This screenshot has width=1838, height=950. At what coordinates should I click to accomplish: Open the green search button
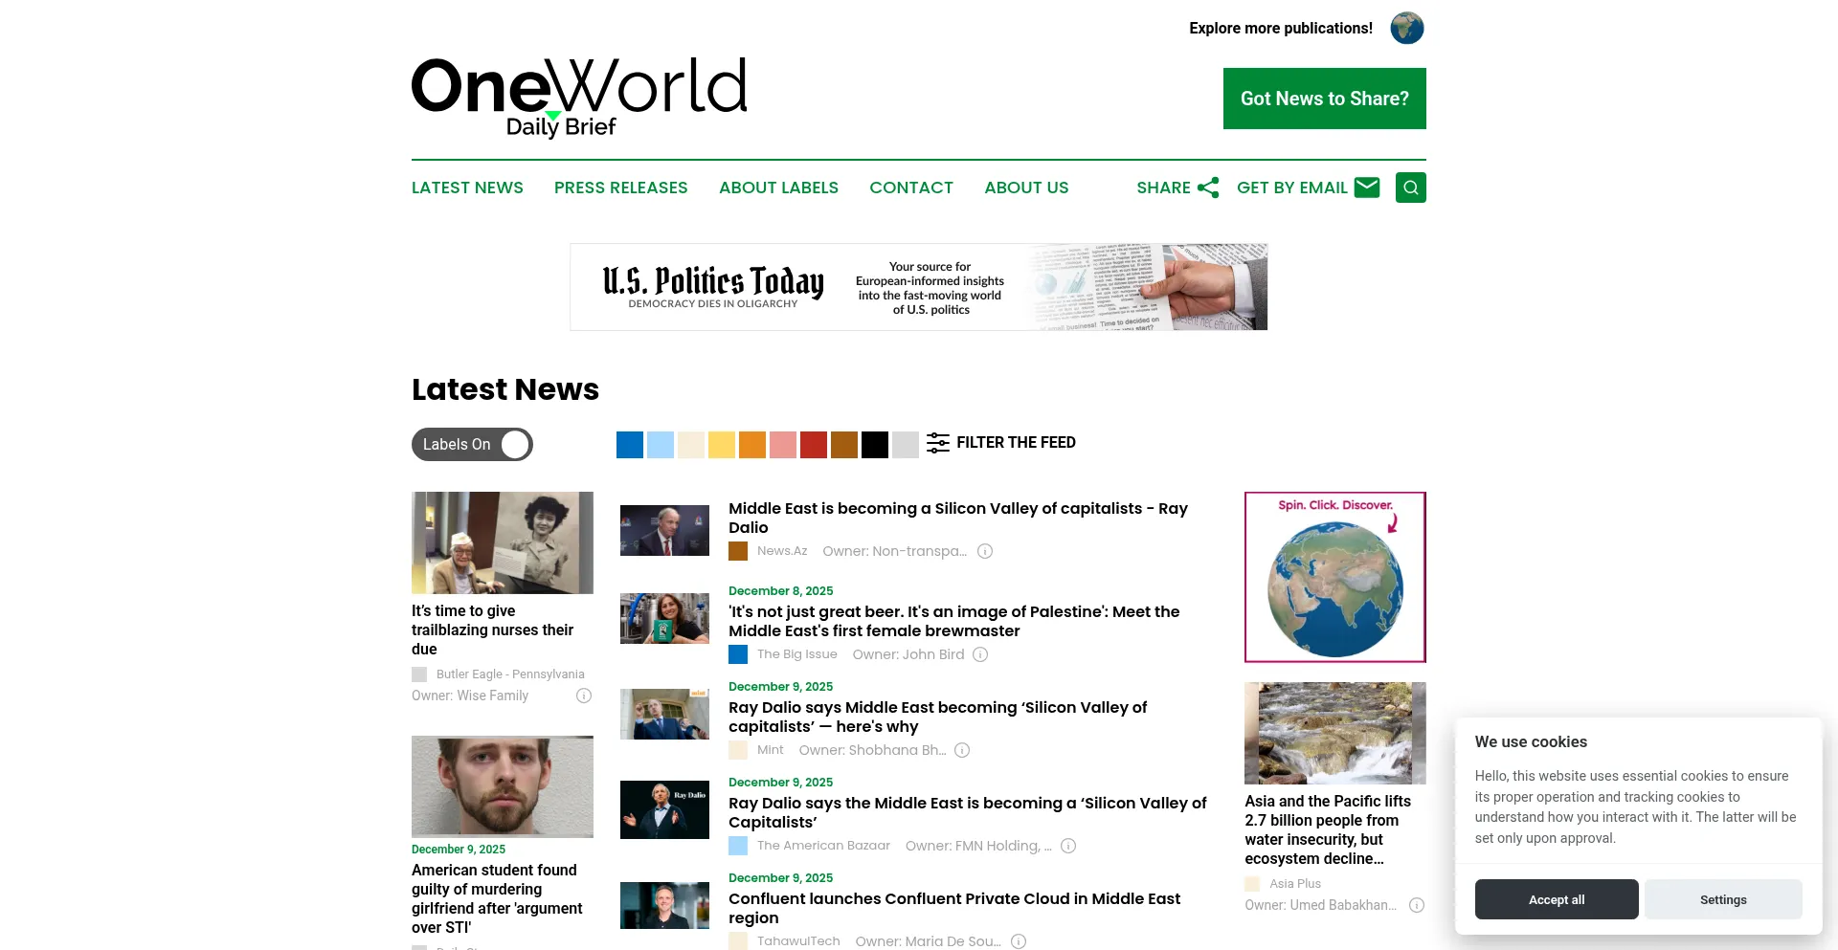tap(1411, 188)
